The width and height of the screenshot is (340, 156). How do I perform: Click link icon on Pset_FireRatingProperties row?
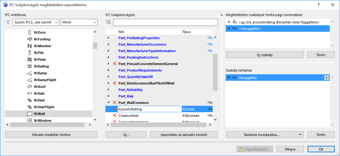pyautogui.click(x=210, y=38)
